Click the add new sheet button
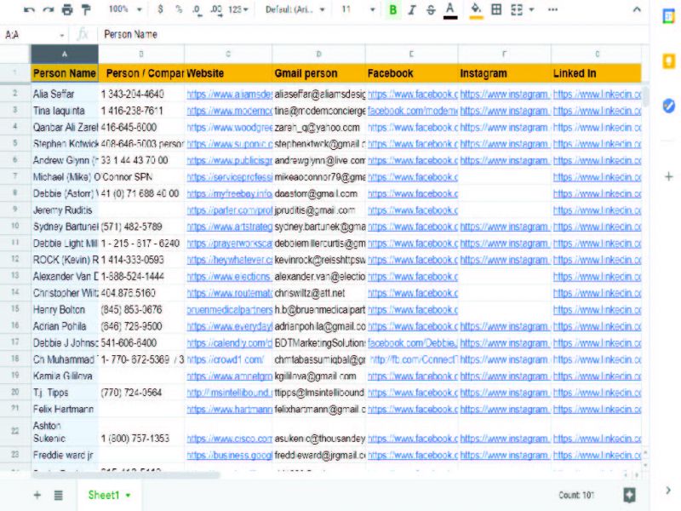 (x=37, y=495)
